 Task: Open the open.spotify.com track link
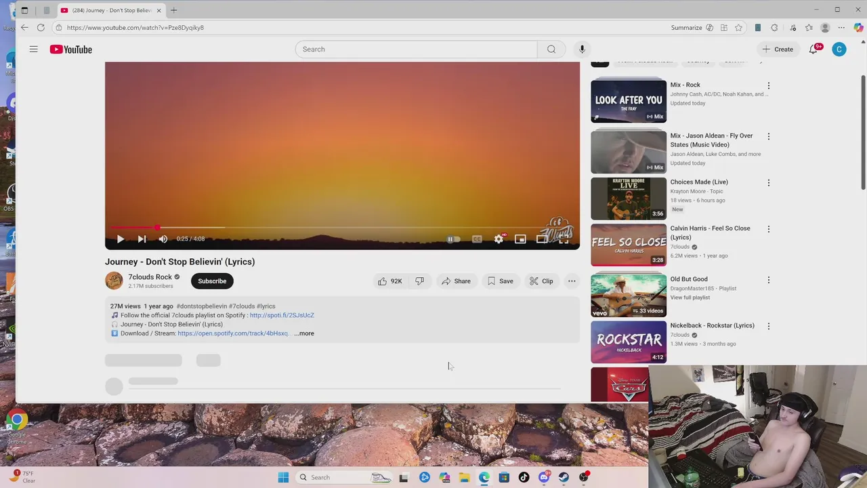click(x=234, y=333)
